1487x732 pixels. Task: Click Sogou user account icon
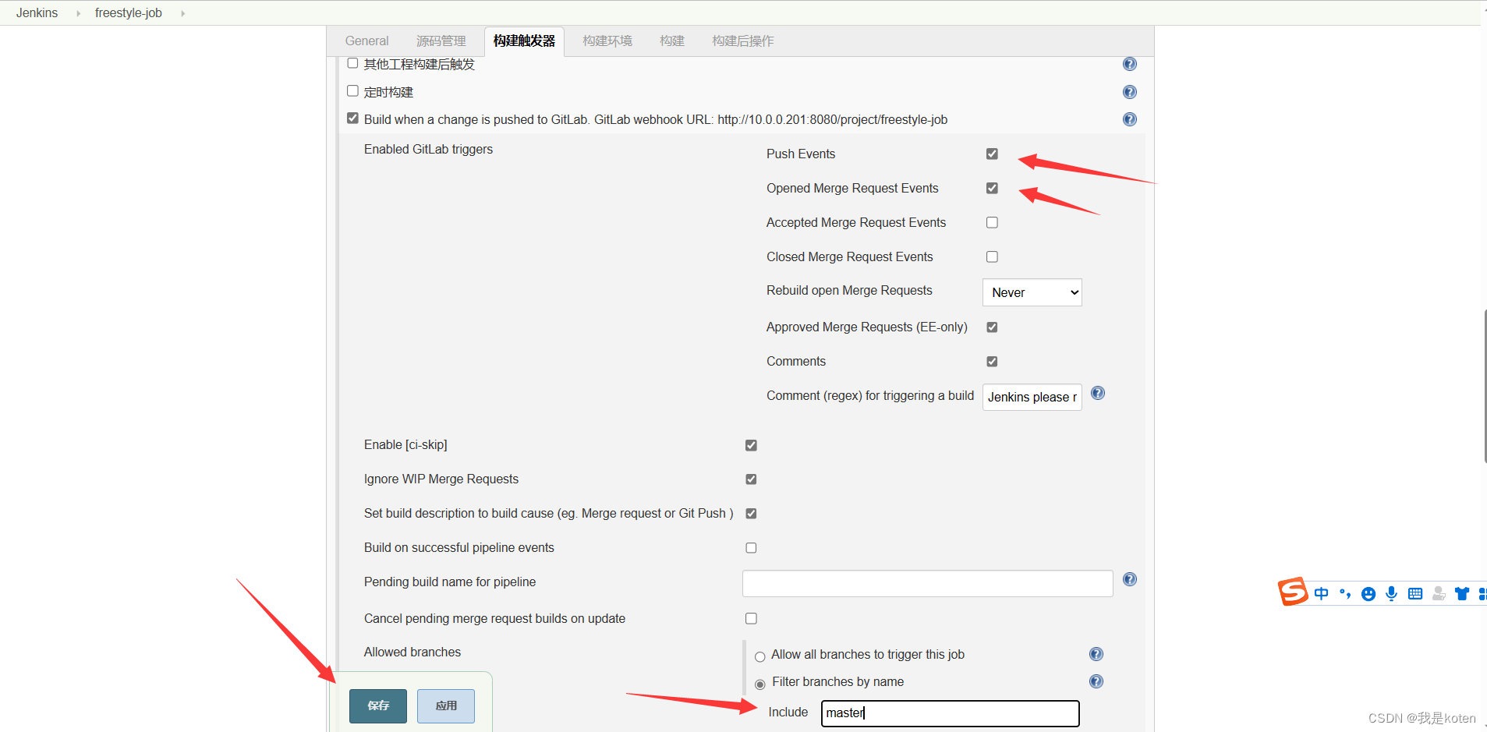[x=1439, y=594]
